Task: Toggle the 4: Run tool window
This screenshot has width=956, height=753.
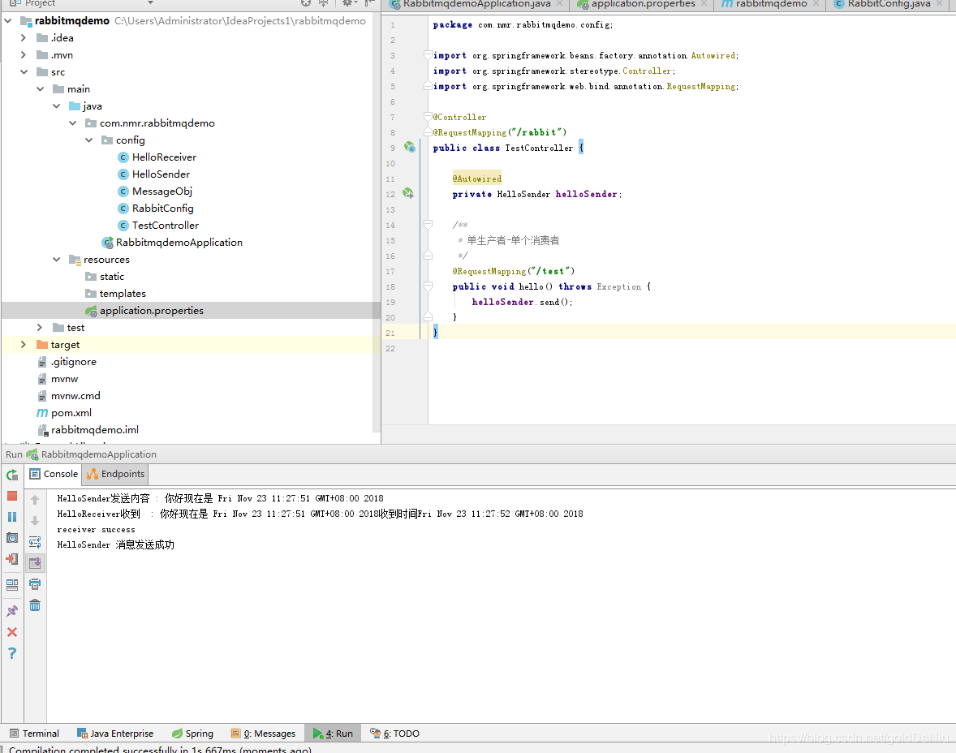Action: pos(333,734)
